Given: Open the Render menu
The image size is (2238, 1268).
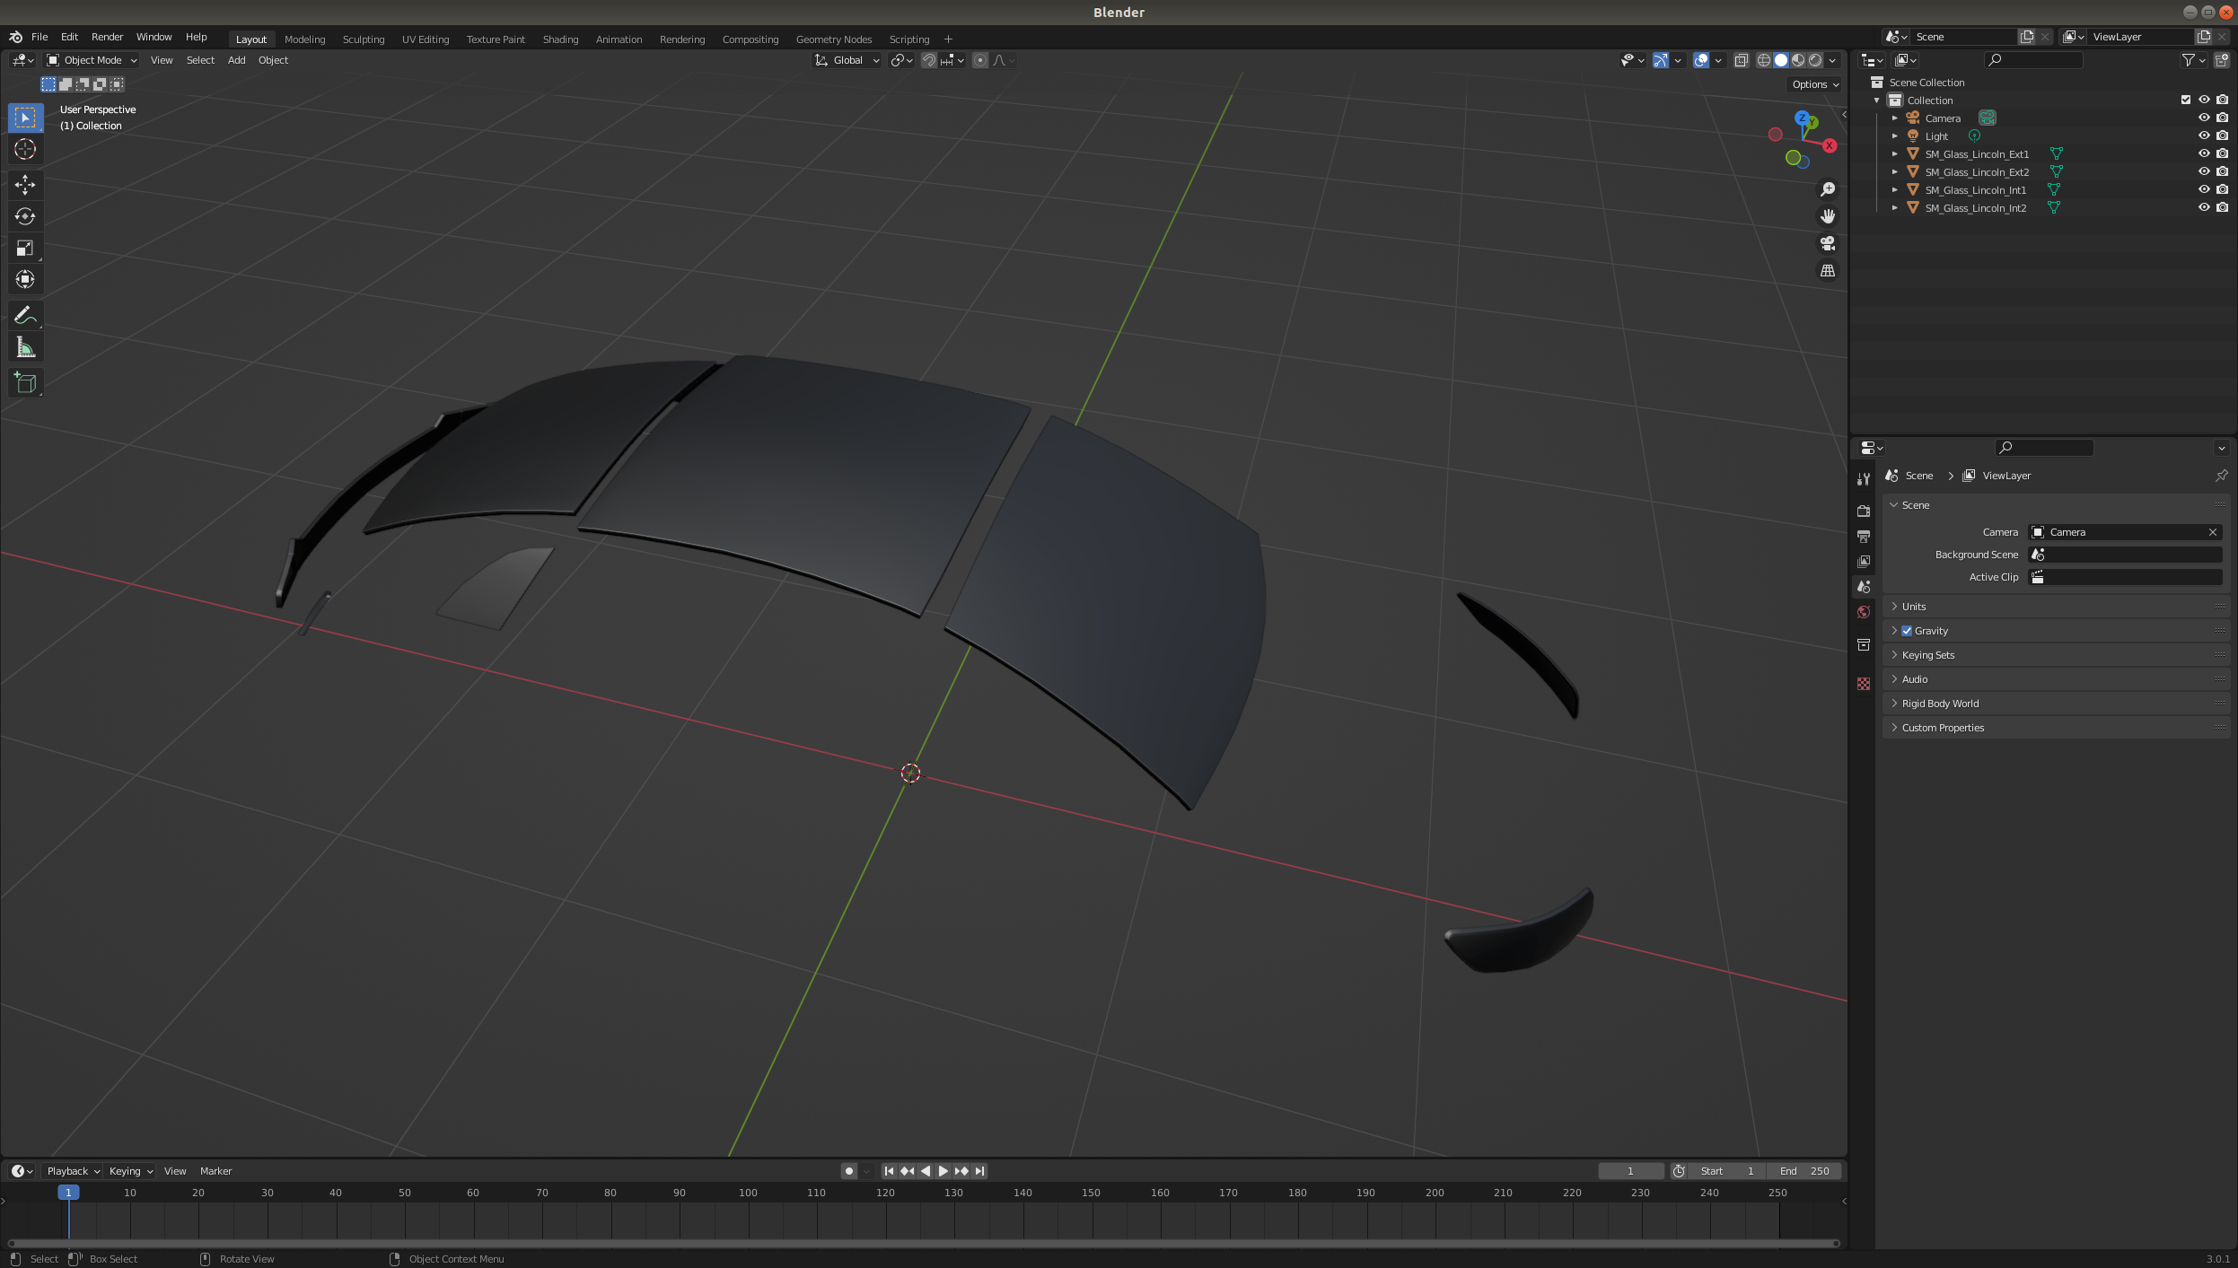Looking at the screenshot, I should 107,37.
